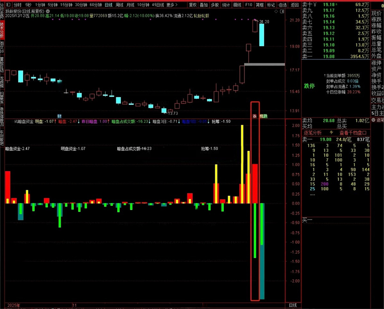This screenshot has height=309, width=384.
Task: Click the 十日总涨幅 28.23% line
Action: click(343, 92)
